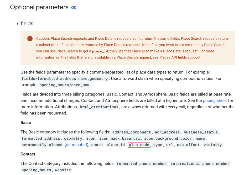Open the Places API fields support link
Image resolution: width=244 pixels, height=175 pixels.
180,57
